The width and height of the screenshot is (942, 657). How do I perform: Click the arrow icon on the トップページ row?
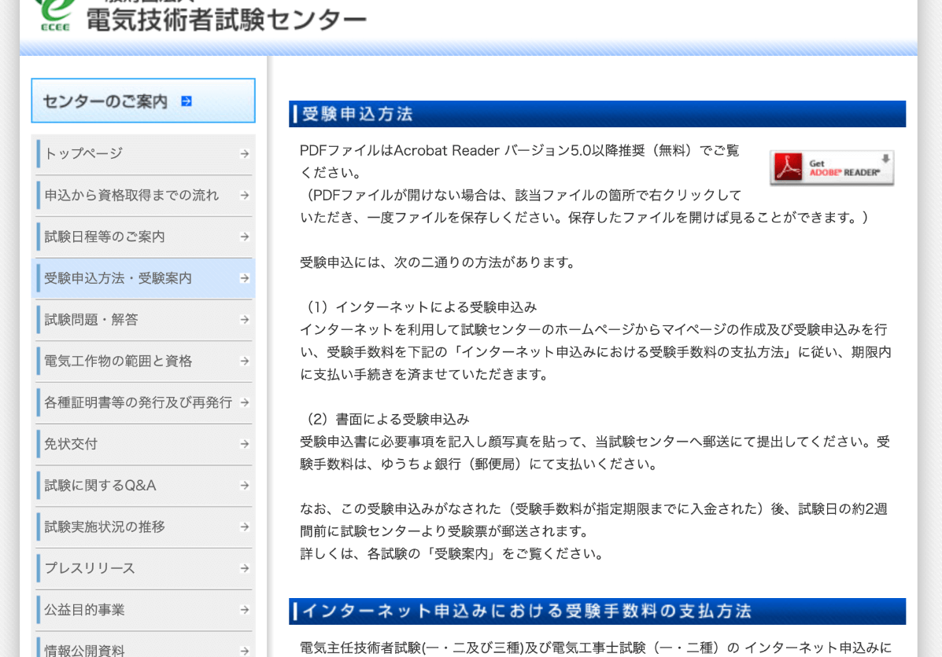(x=245, y=153)
